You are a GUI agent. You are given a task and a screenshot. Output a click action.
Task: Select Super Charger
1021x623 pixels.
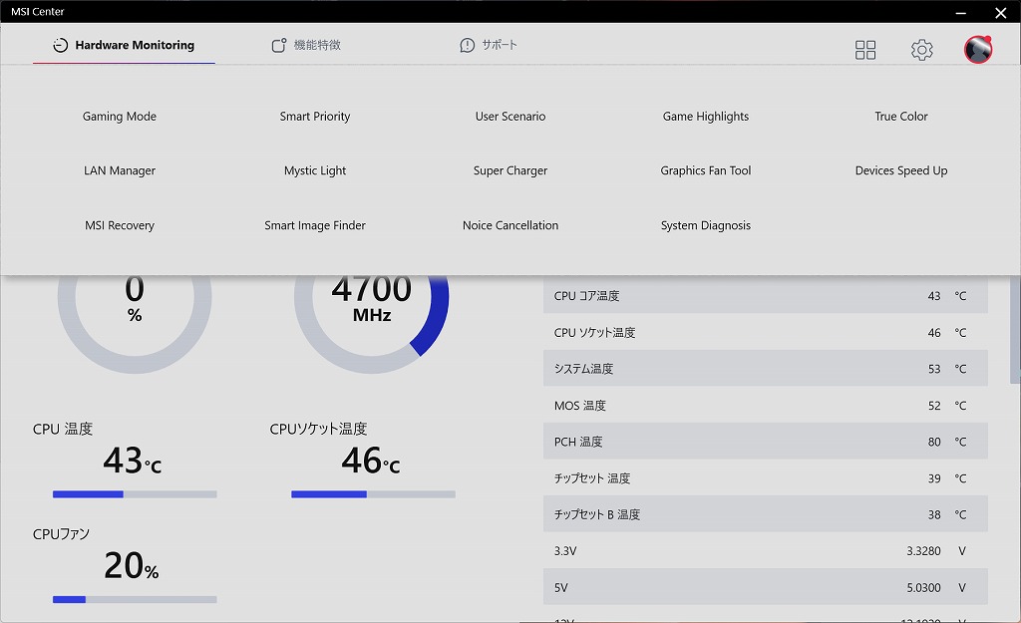[510, 170]
